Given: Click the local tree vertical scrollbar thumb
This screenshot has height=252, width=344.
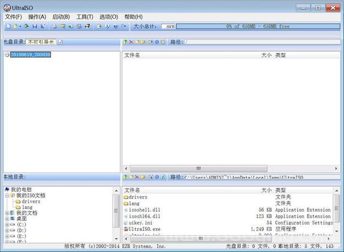Looking at the screenshot, I should (116, 211).
